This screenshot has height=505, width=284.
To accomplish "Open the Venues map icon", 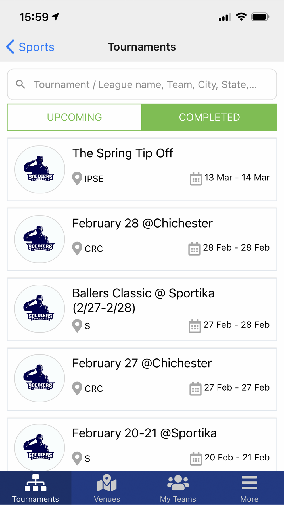I will 107,483.
